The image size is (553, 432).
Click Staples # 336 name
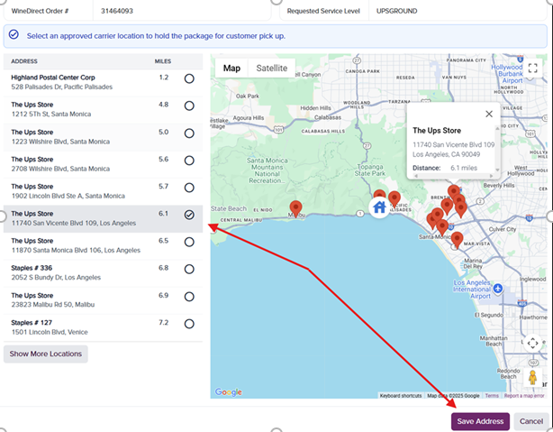click(x=32, y=268)
